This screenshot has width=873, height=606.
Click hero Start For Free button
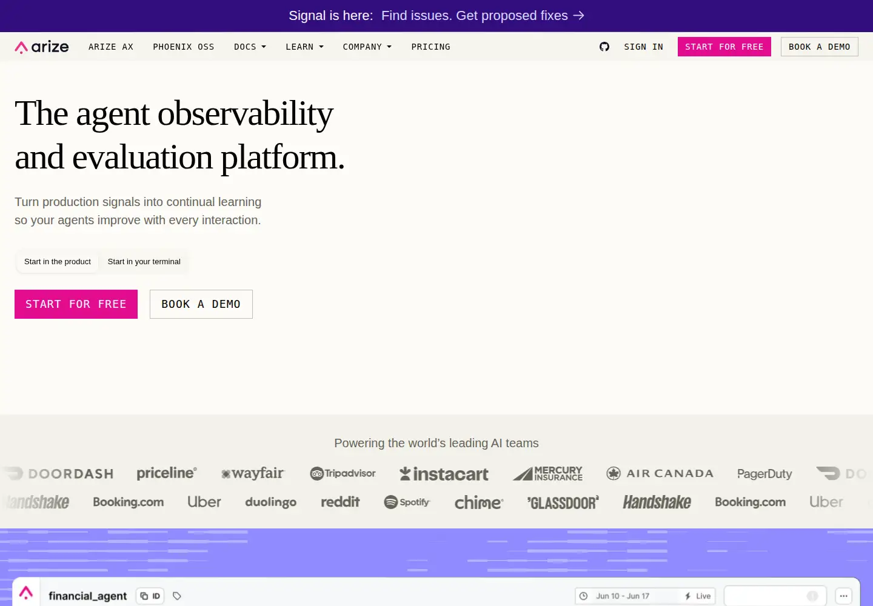coord(76,304)
